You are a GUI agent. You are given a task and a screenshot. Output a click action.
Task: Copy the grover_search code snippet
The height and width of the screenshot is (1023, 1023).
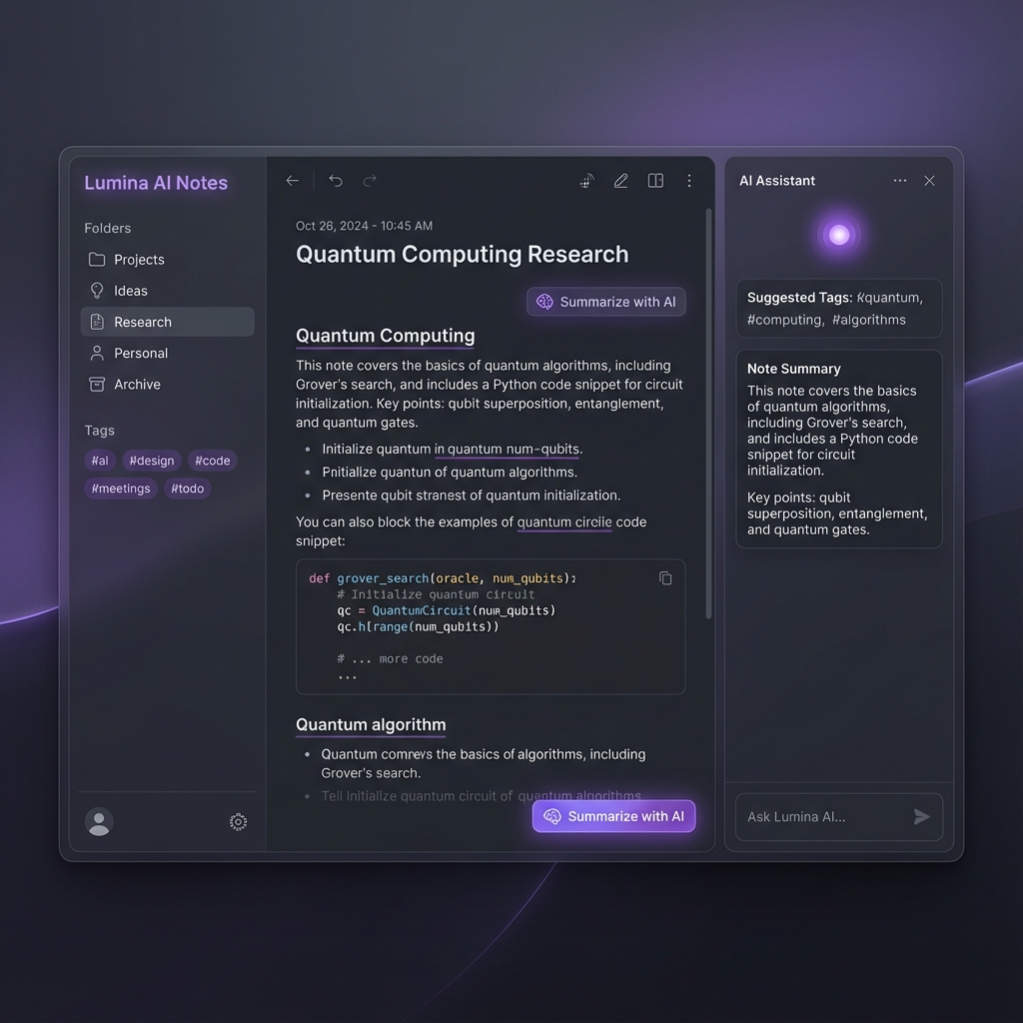(665, 578)
